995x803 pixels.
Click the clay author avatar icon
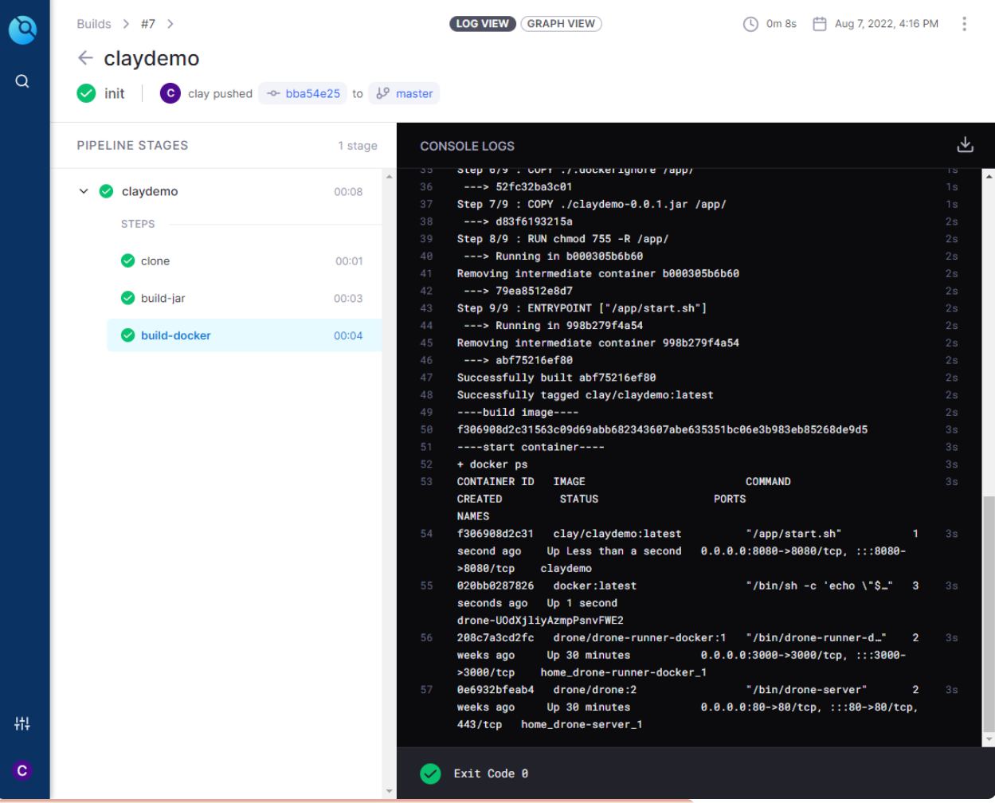pos(170,93)
